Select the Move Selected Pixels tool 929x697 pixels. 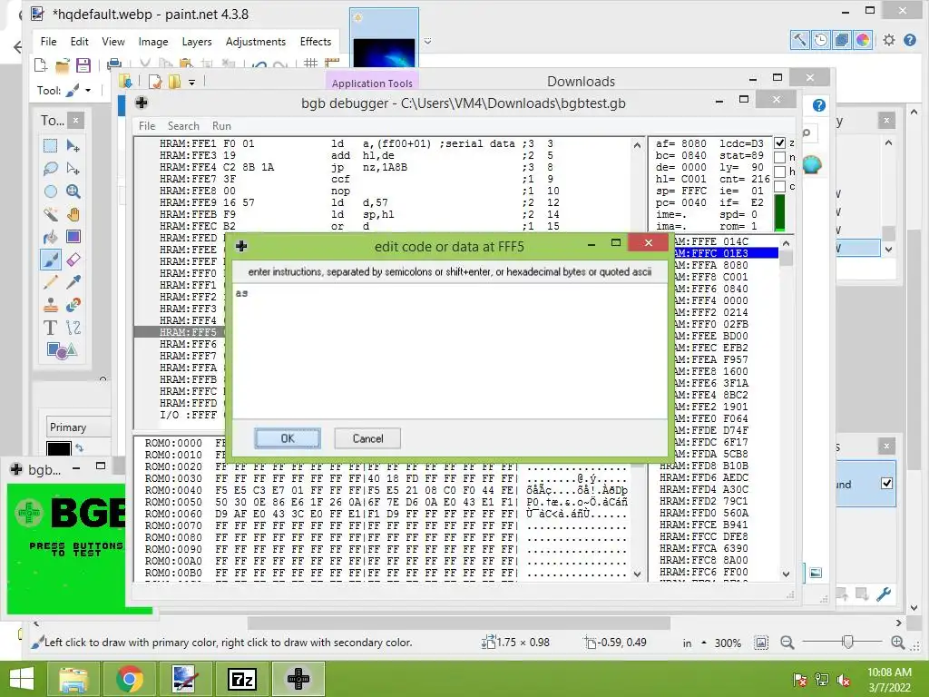(73, 146)
